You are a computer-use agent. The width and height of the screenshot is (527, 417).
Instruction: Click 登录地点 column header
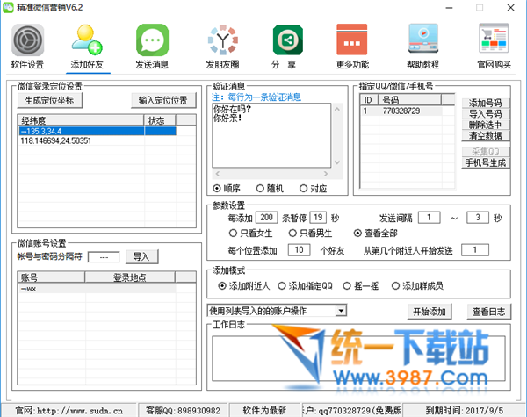(x=130, y=277)
